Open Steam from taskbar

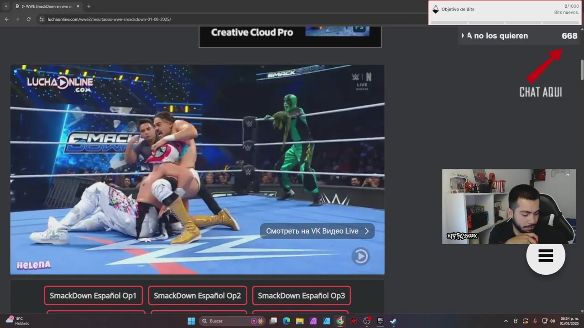pyautogui.click(x=393, y=321)
